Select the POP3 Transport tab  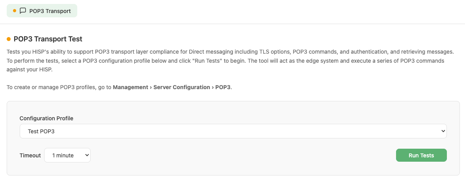[42, 11]
